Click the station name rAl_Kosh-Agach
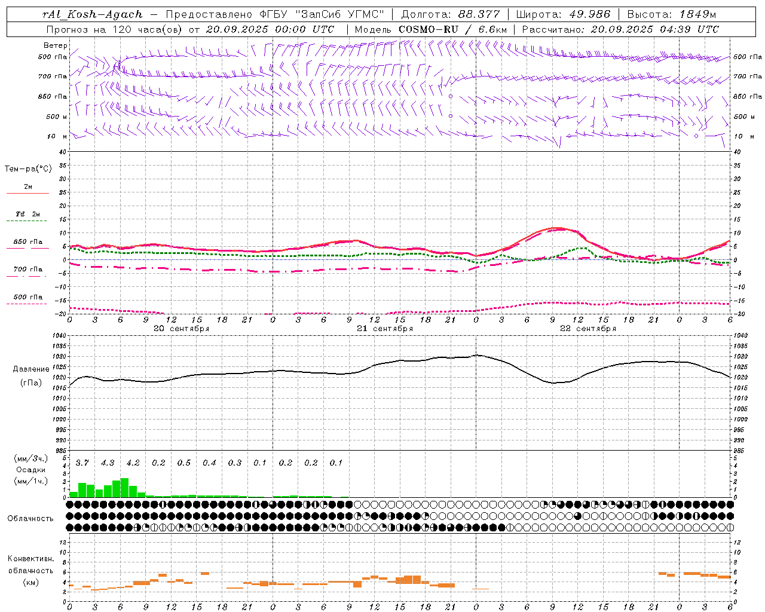The height and width of the screenshot is (612, 765). click(93, 14)
